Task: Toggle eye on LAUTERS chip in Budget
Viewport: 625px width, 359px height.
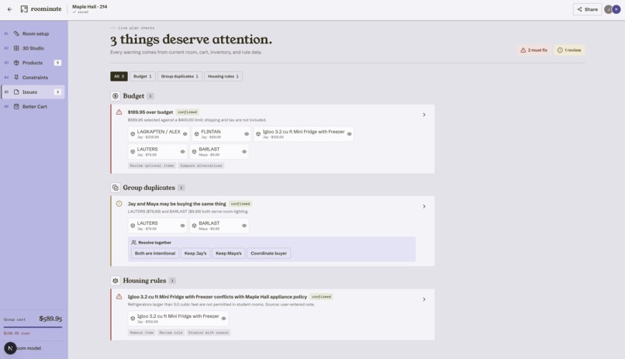Action: pyautogui.click(x=182, y=152)
